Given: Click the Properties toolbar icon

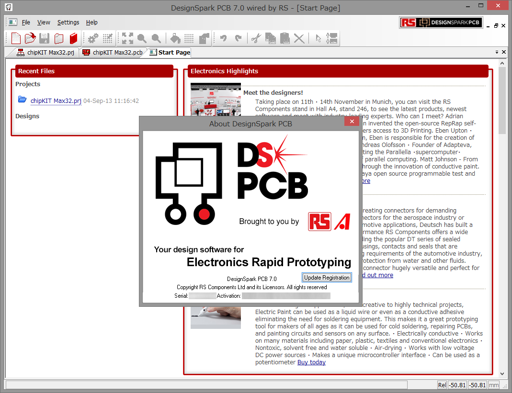Looking at the screenshot, I should (332, 38).
